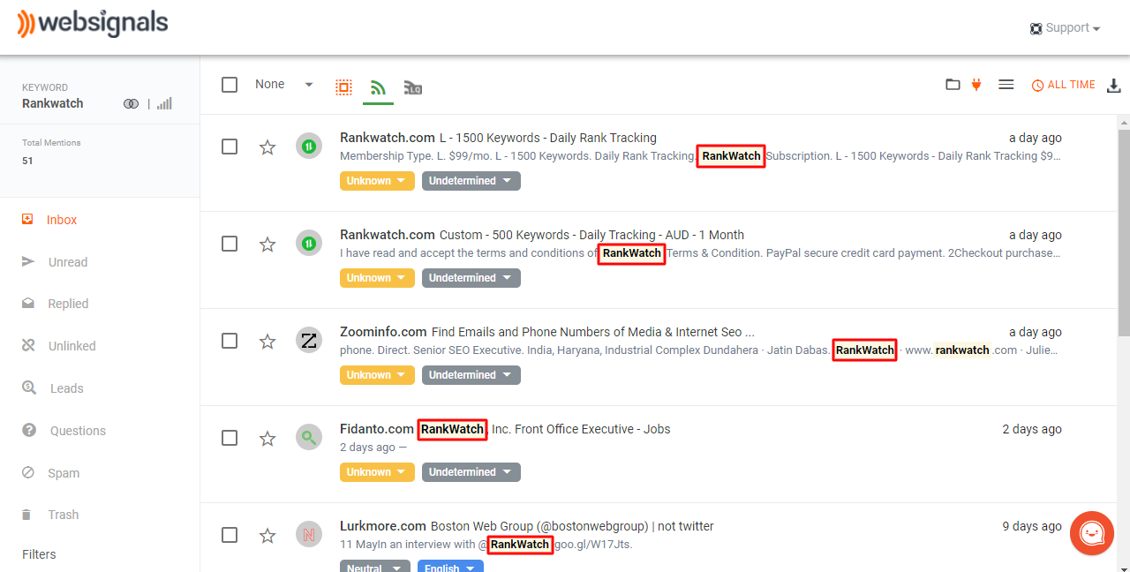Expand the Support menu dropdown
The width and height of the screenshot is (1130, 572).
(1065, 28)
